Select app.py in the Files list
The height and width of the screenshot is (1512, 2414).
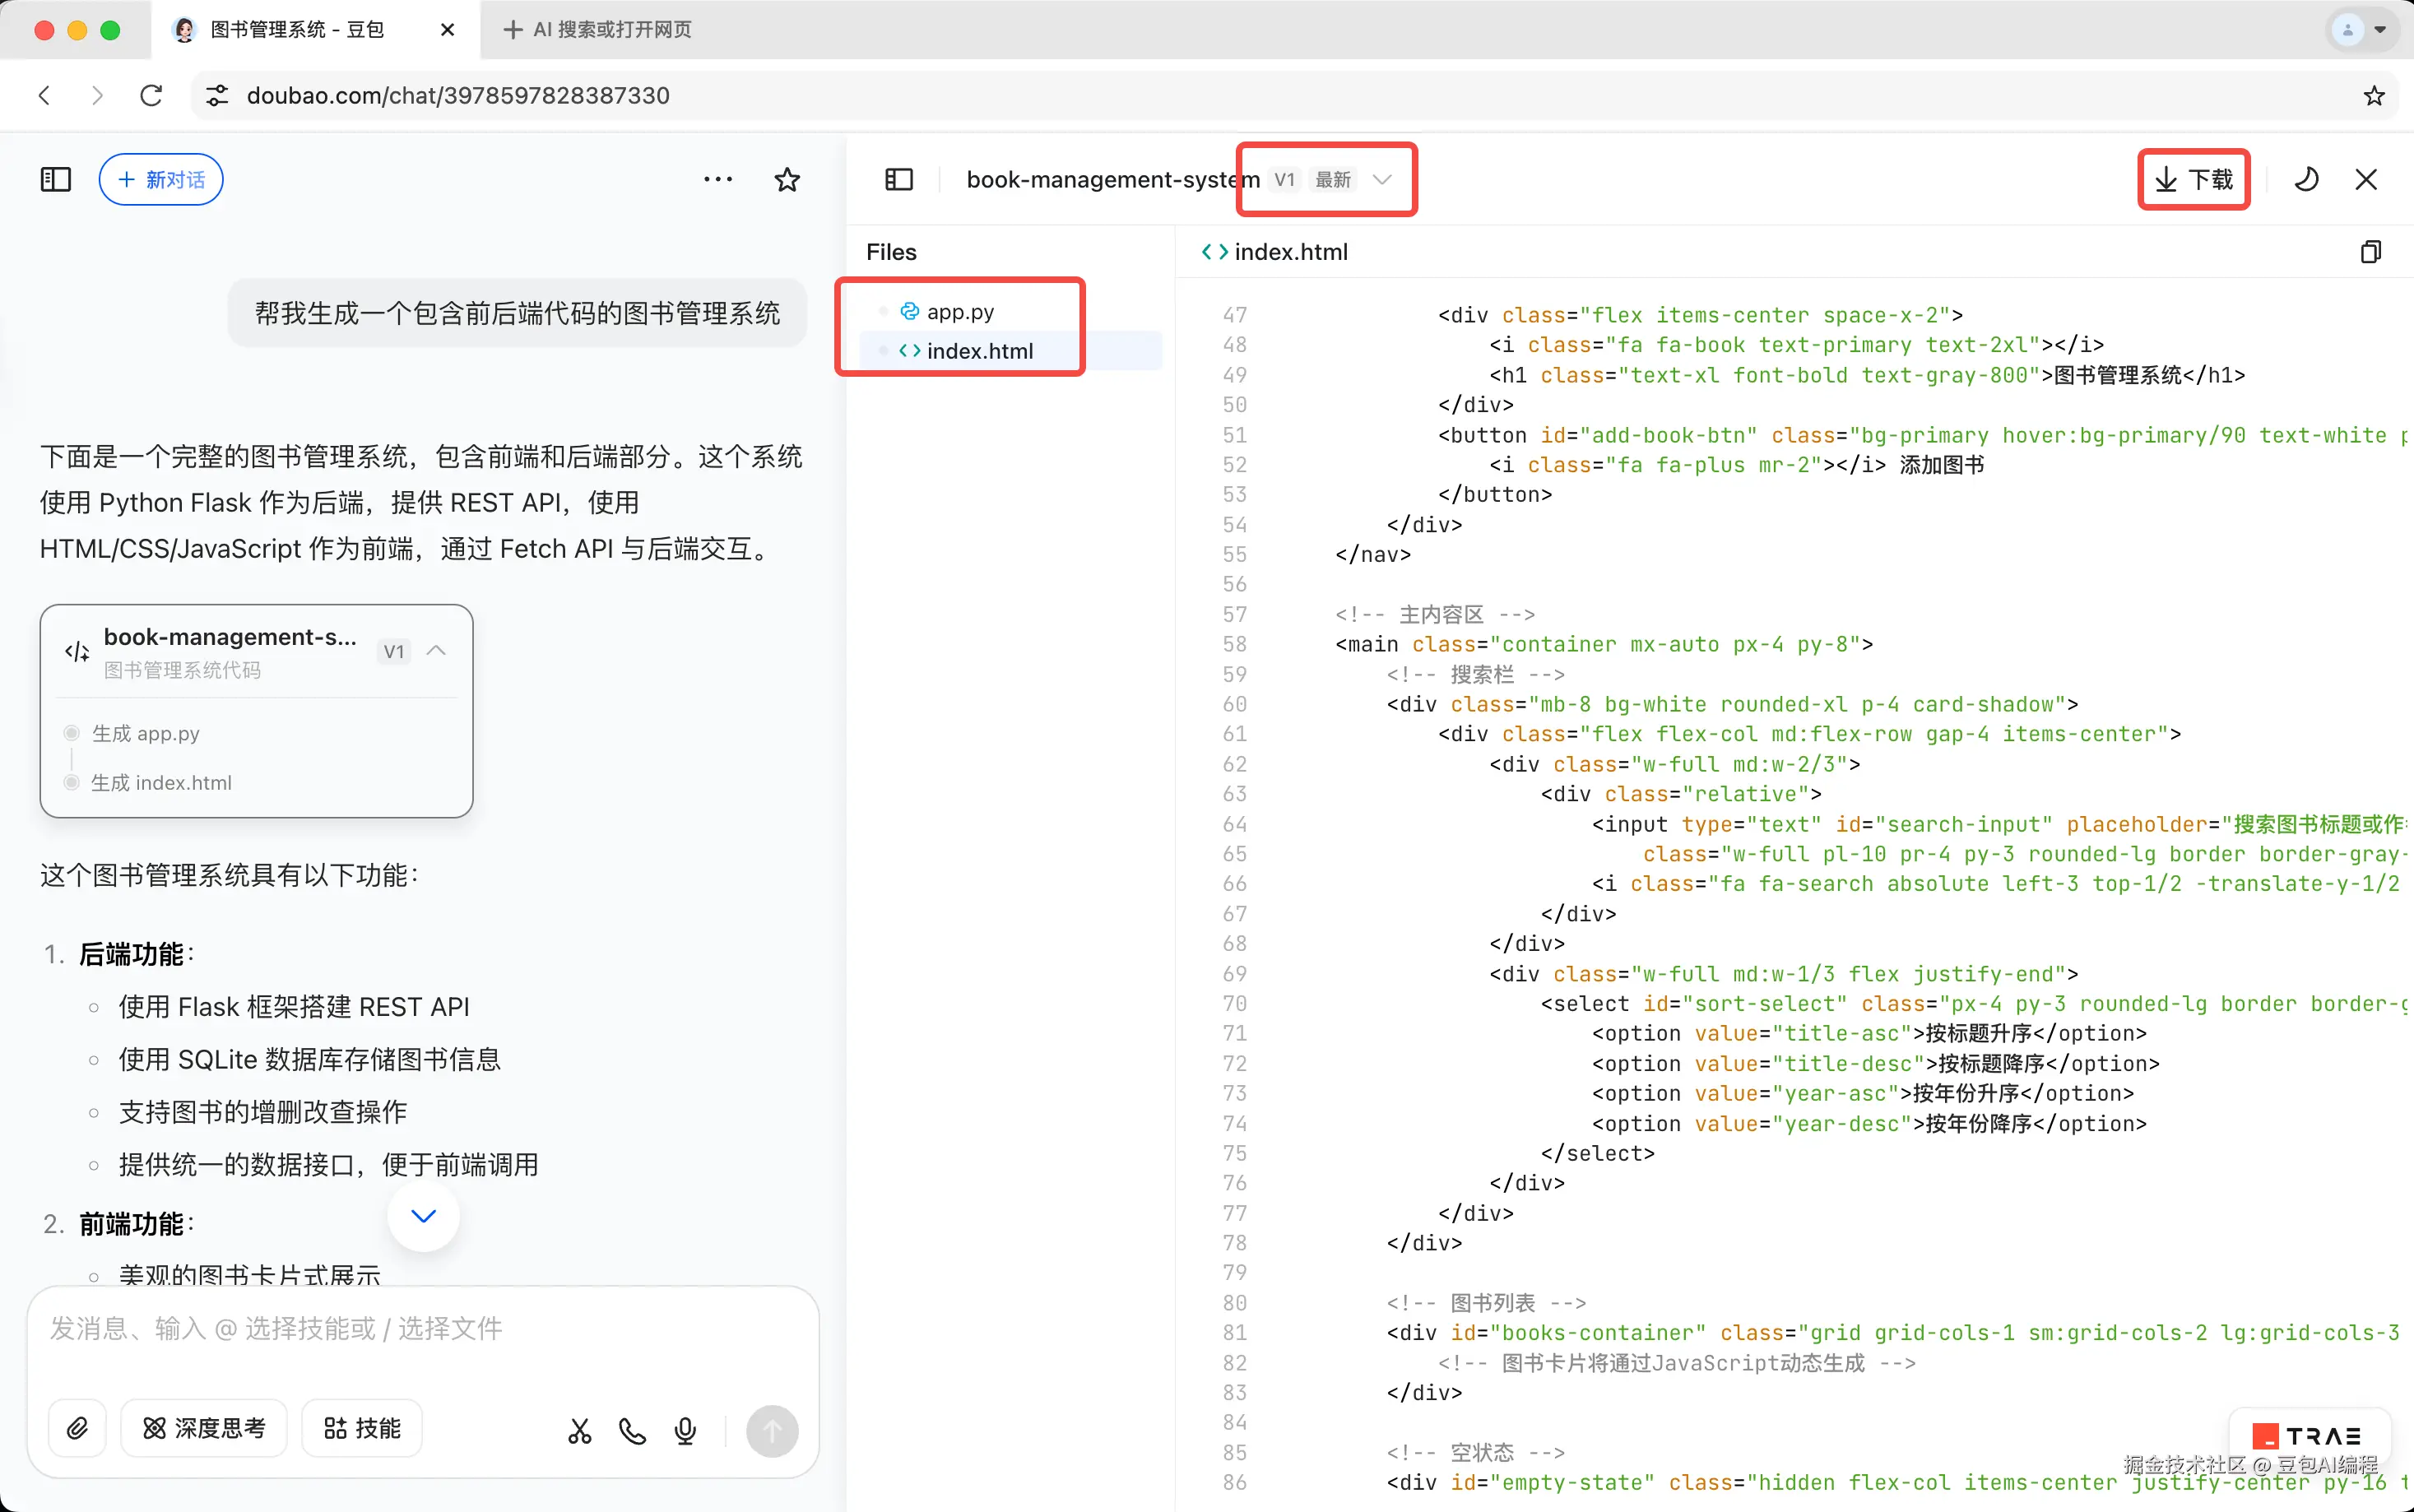tap(959, 312)
